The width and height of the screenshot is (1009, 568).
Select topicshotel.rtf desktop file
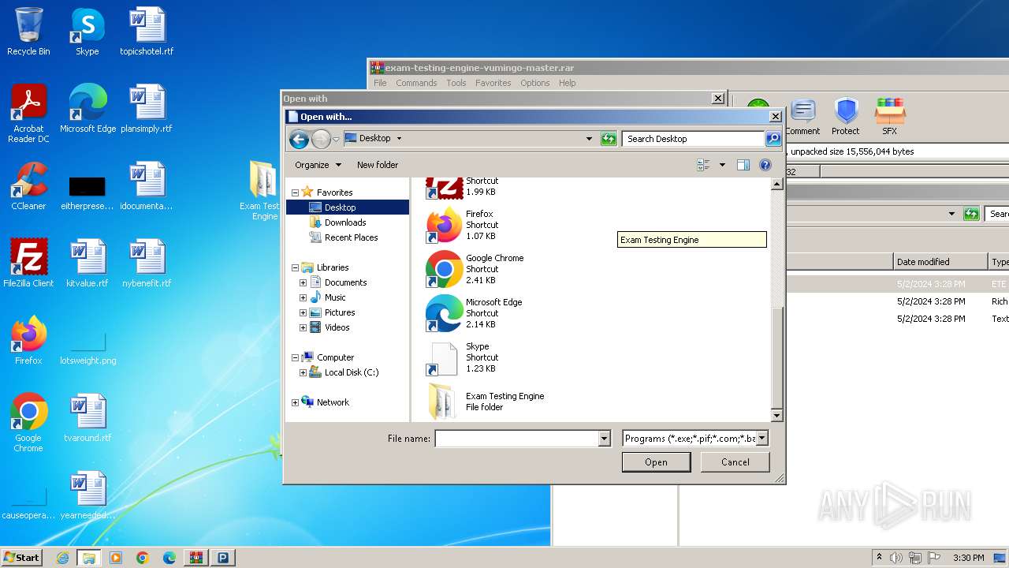tap(147, 32)
